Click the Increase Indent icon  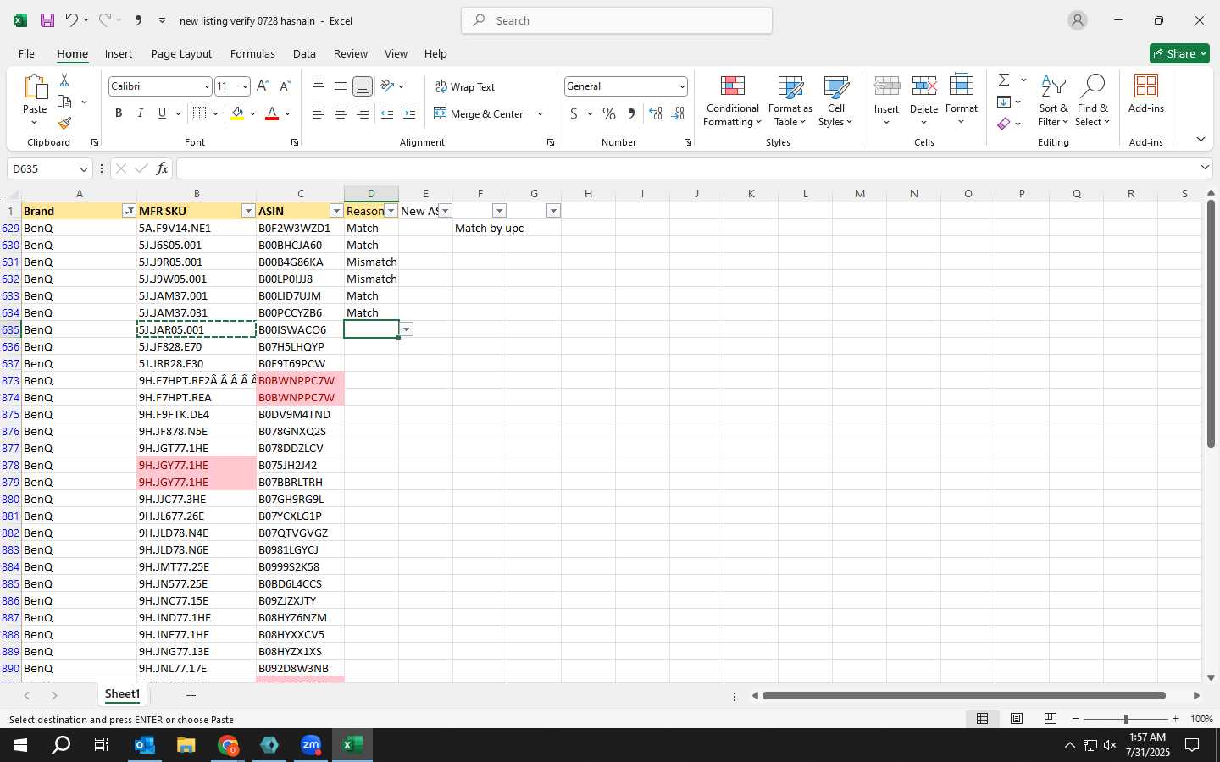click(x=409, y=113)
